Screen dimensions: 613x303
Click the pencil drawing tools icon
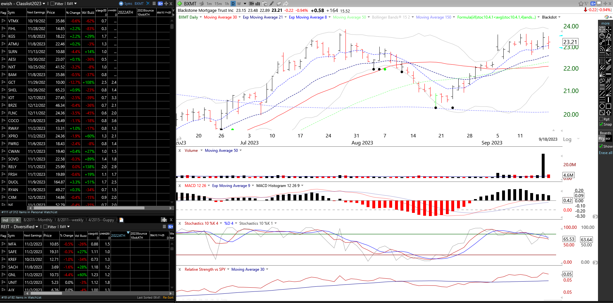272,4
